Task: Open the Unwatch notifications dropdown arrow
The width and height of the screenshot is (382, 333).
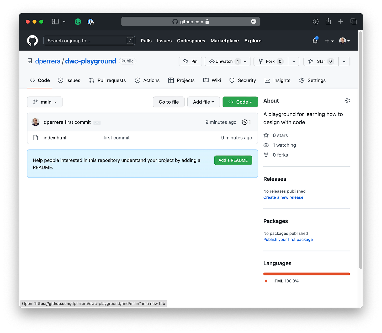Action: pyautogui.click(x=245, y=62)
